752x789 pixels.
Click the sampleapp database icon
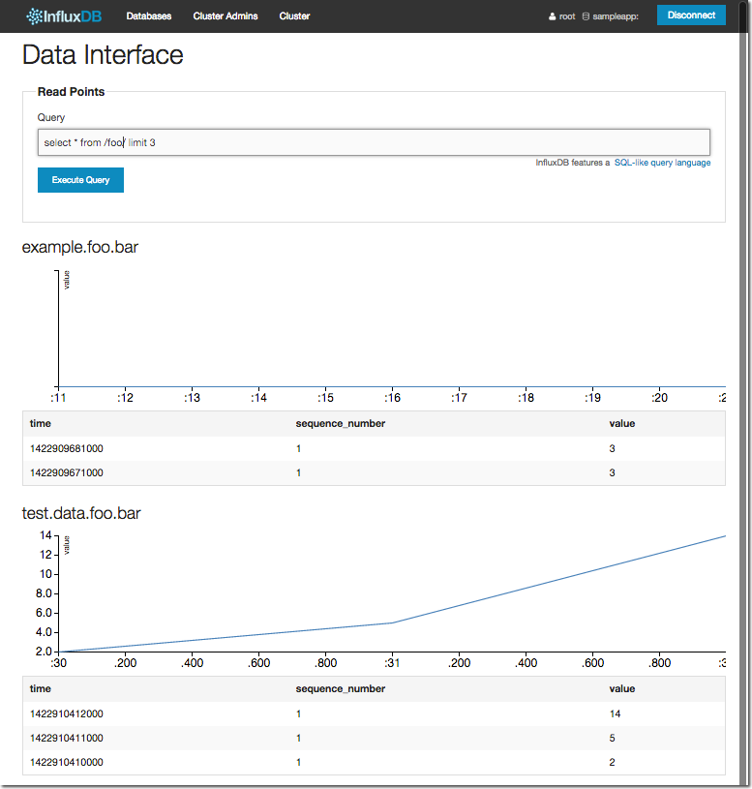click(x=586, y=16)
